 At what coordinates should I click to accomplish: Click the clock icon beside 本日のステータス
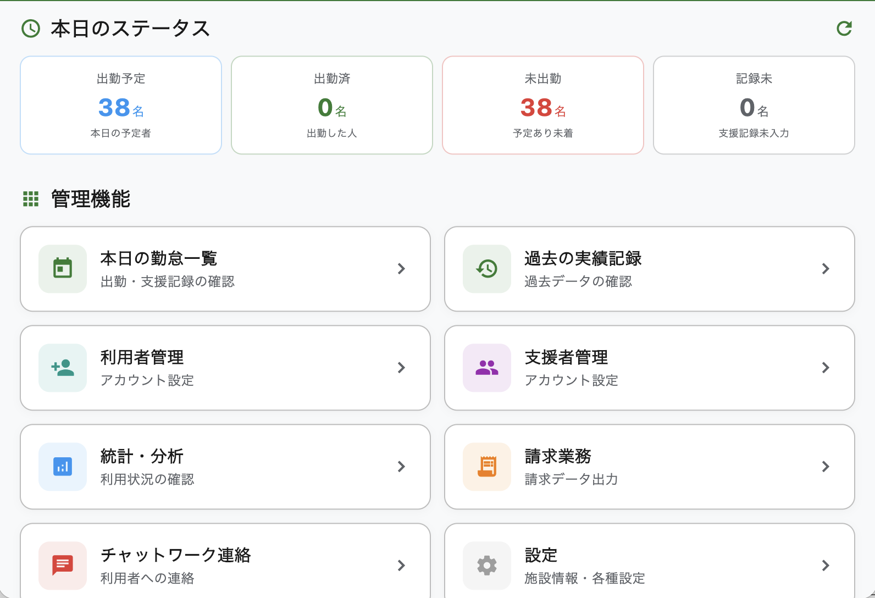coord(30,29)
